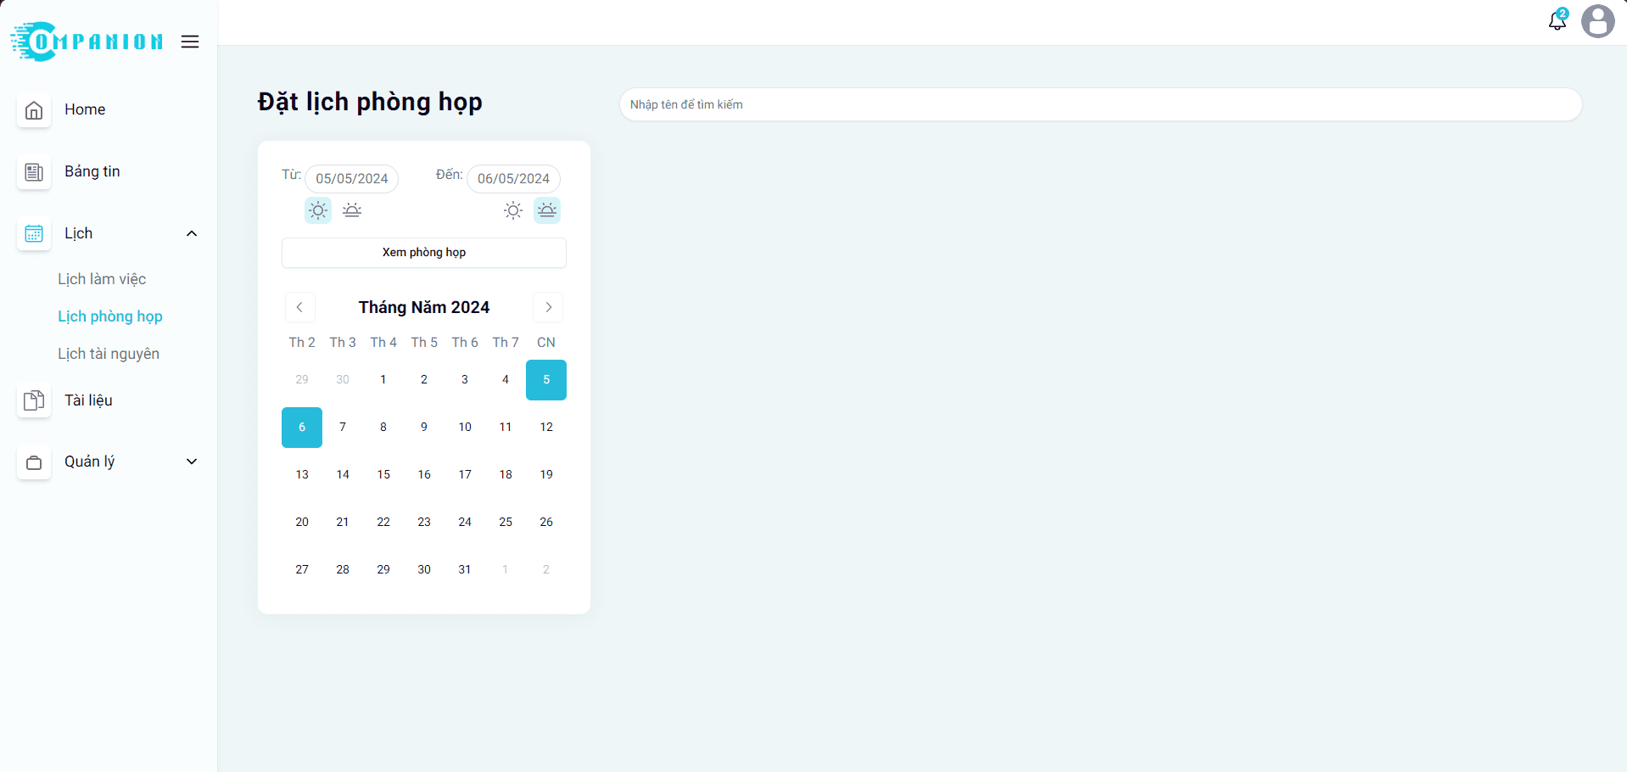Select day 28 in the calendar
The image size is (1627, 772).
(343, 570)
